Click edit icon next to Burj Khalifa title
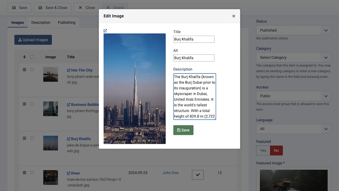Image resolution: width=339 pixels, height=191 pixels. click(x=68, y=139)
